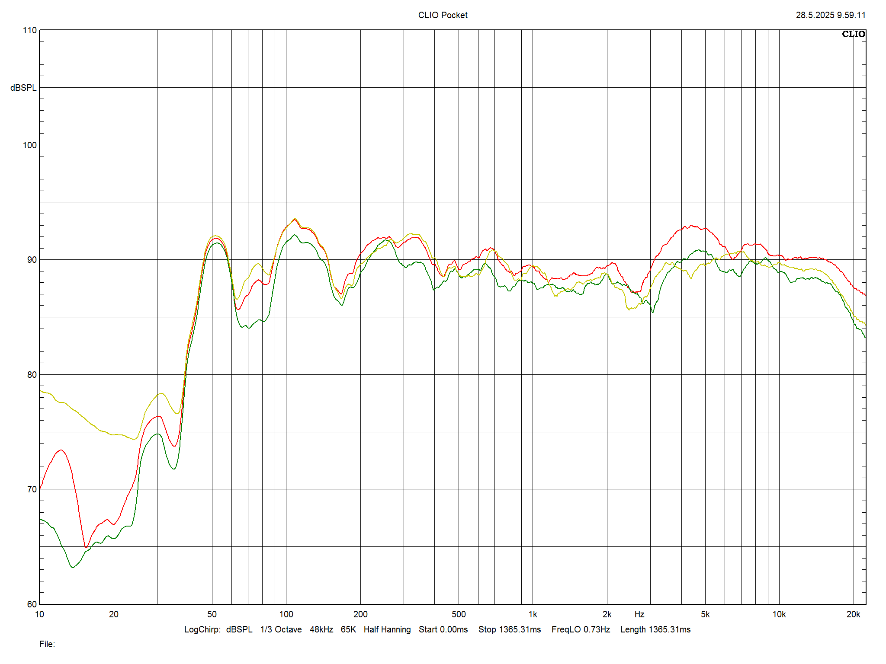Image resolution: width=886 pixels, height=664 pixels.
Task: Click the yellow curve's start at 10Hz
Action: [41, 391]
